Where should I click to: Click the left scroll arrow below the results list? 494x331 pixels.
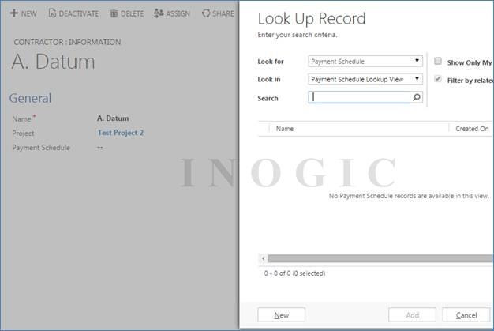[263, 259]
